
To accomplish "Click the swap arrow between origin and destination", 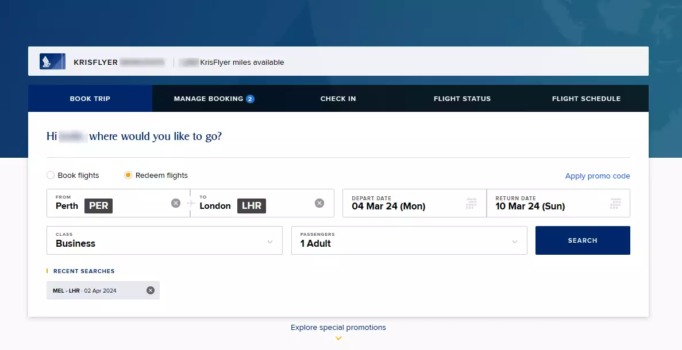I will click(190, 203).
